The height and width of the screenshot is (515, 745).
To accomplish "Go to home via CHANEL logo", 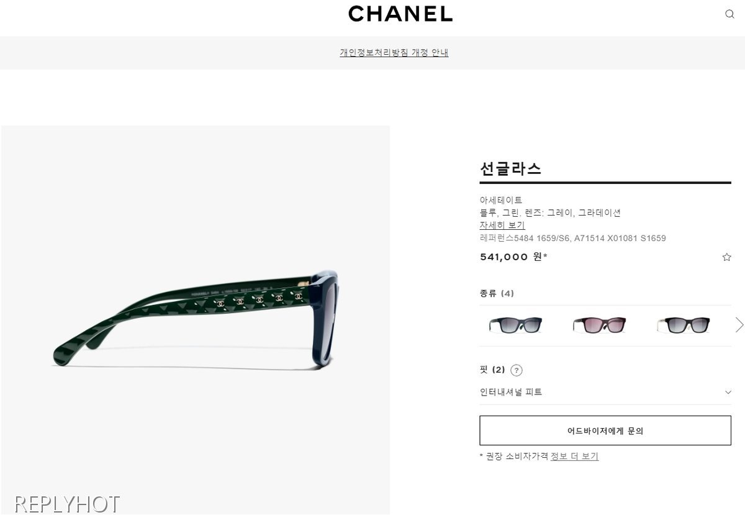I will point(400,14).
